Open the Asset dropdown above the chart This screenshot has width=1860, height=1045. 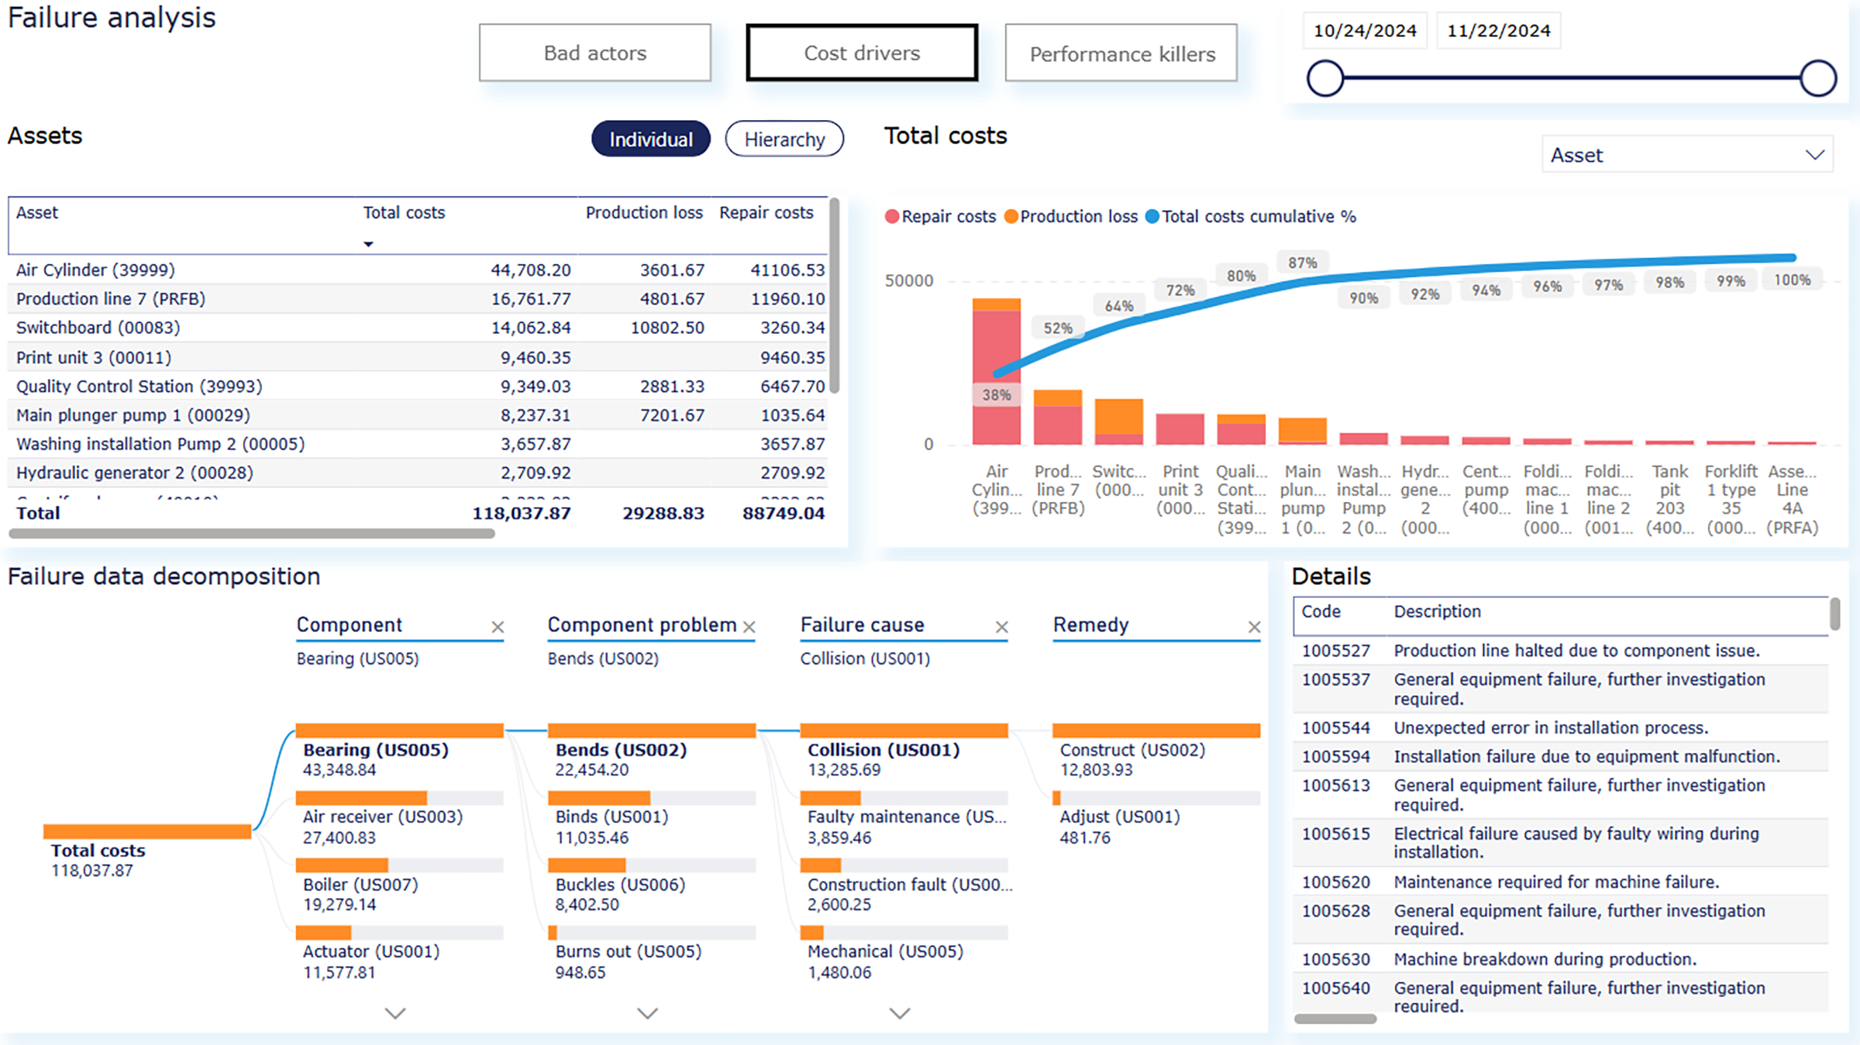(1687, 155)
